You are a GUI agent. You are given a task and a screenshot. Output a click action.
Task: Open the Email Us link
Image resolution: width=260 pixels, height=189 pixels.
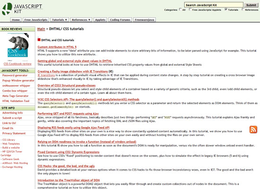click(x=8, y=128)
